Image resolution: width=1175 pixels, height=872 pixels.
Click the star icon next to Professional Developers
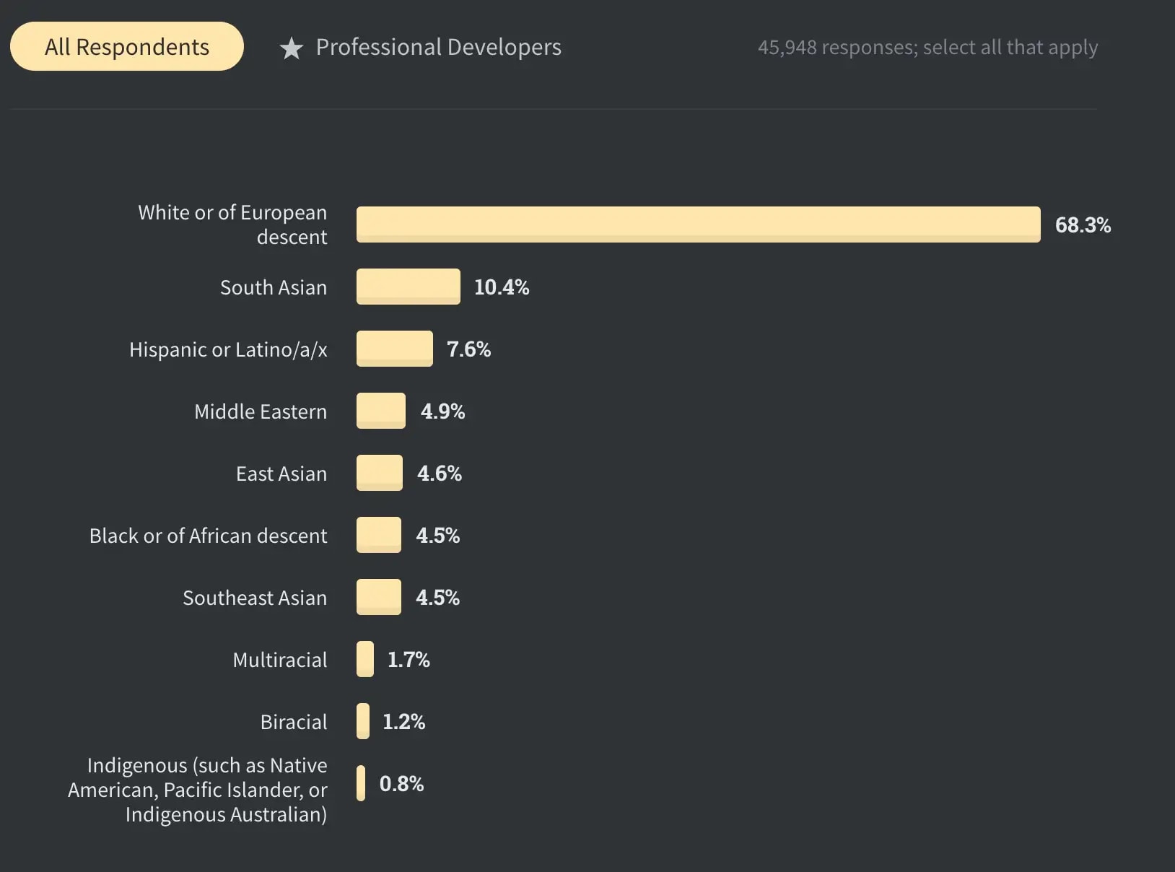point(292,48)
